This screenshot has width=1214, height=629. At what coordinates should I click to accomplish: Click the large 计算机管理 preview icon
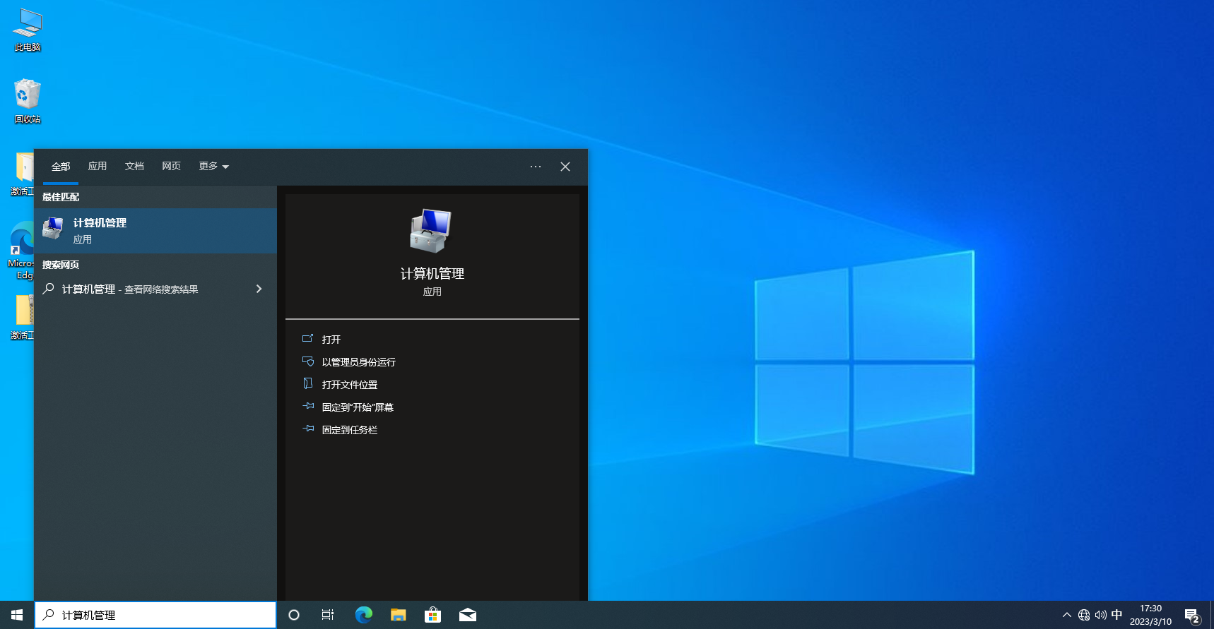click(430, 231)
